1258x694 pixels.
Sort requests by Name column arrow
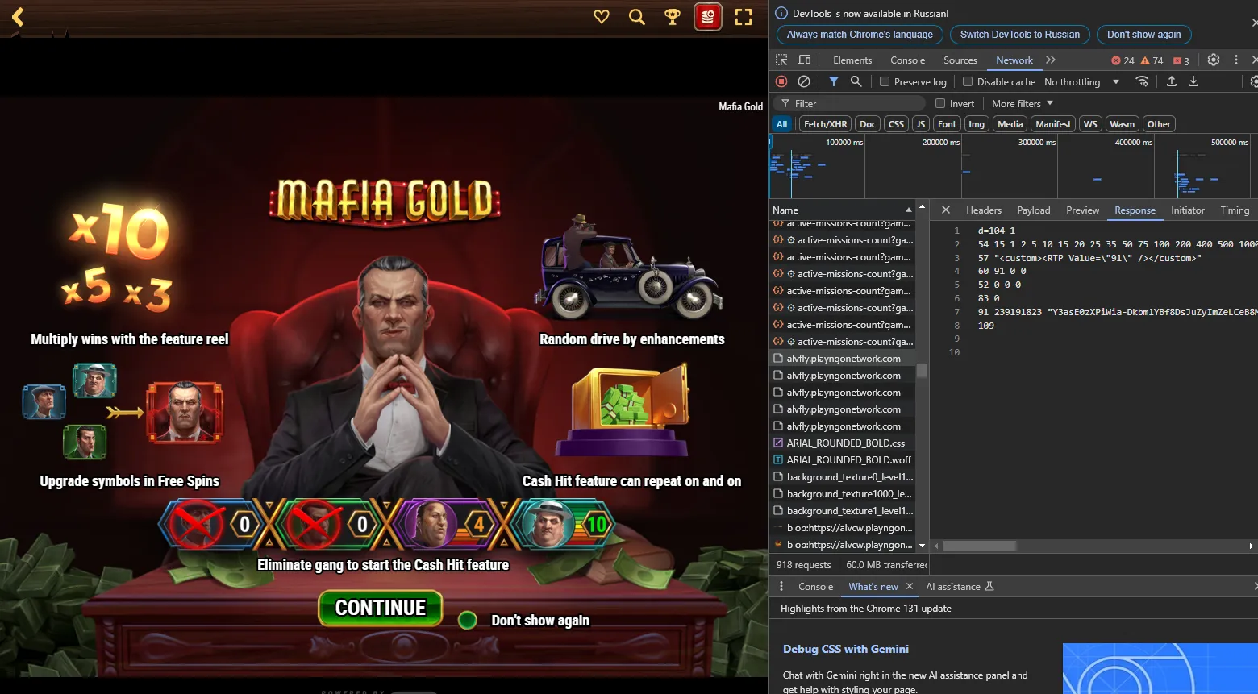point(909,210)
